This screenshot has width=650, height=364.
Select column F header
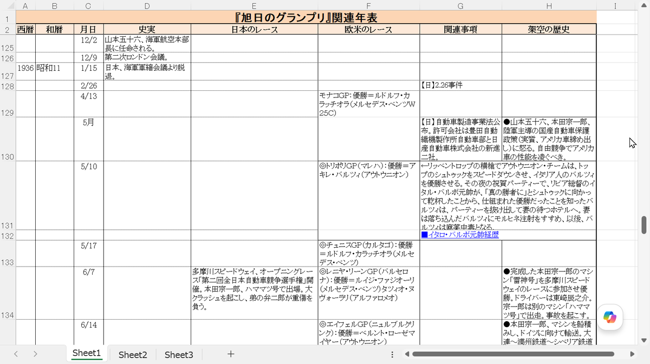point(369,6)
